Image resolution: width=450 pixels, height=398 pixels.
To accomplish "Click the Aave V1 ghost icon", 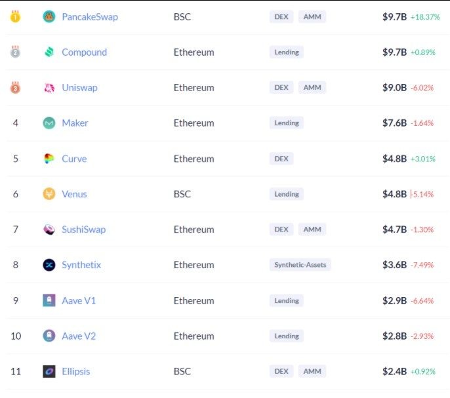I will [x=49, y=300].
